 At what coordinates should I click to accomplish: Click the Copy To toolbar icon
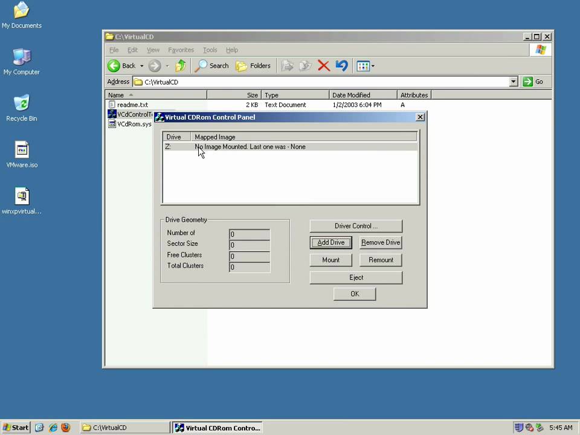pyautogui.click(x=305, y=66)
